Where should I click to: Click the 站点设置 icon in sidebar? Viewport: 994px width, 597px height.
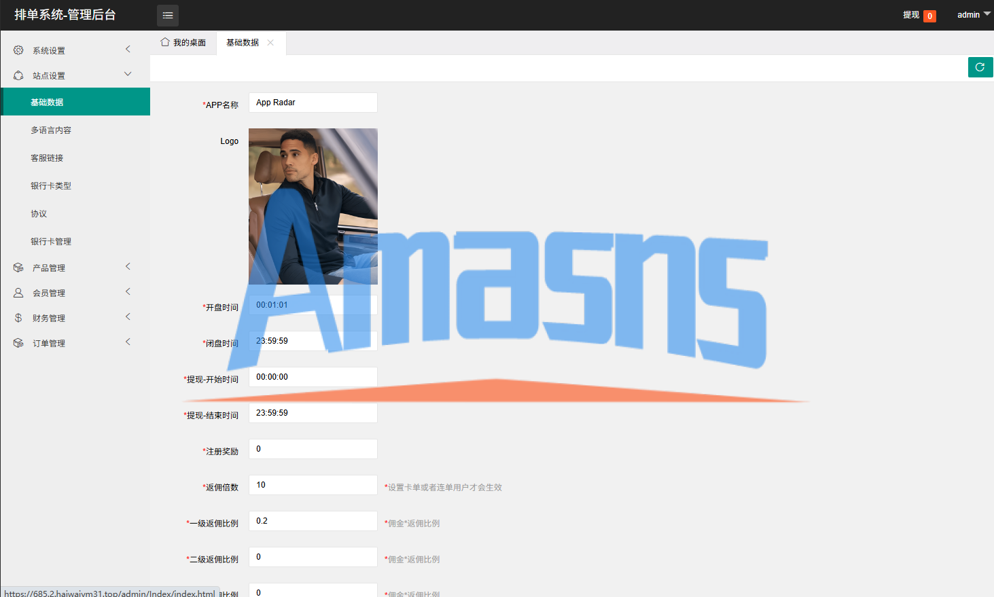pos(18,75)
